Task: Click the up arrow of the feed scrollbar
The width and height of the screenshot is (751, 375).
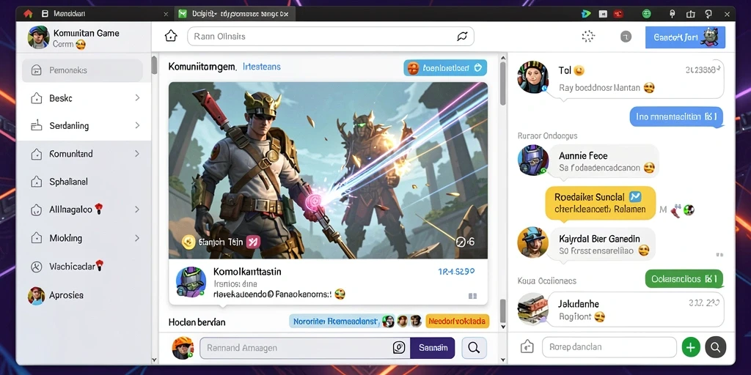Action: (x=502, y=58)
